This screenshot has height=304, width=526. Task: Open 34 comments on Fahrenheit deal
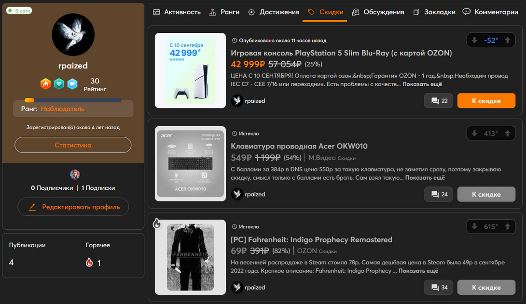click(439, 287)
